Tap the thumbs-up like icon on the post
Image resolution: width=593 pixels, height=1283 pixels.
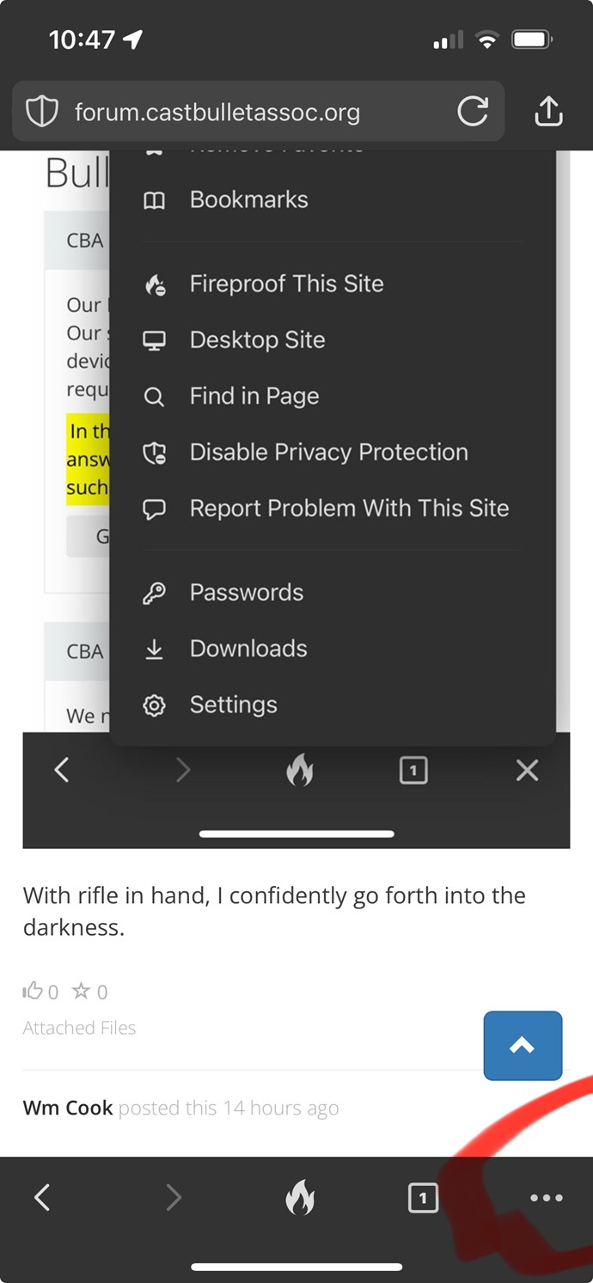click(x=33, y=992)
